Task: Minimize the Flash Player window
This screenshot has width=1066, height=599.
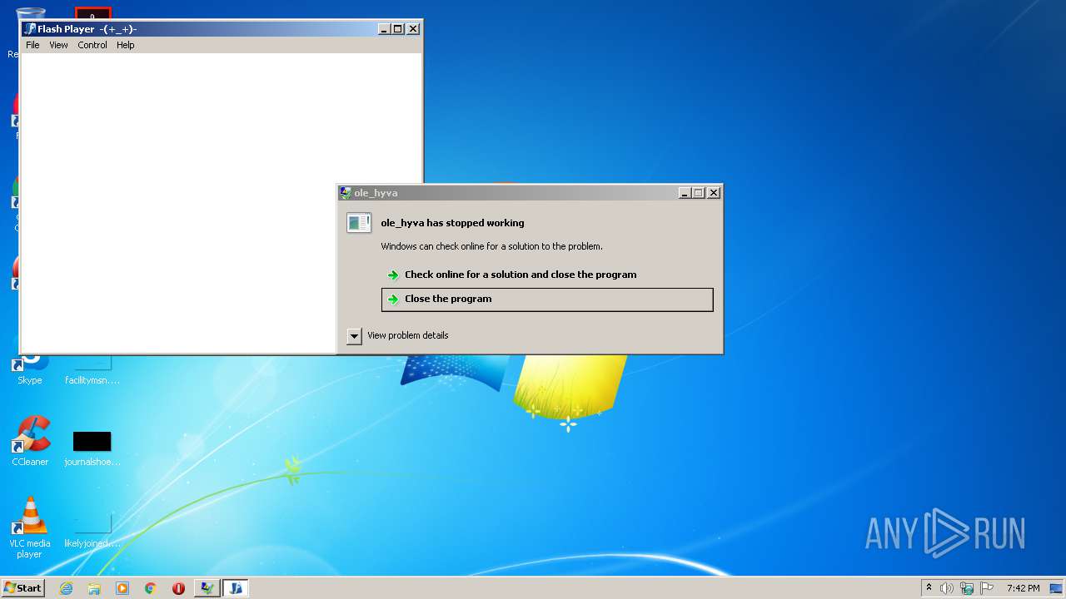Action: click(x=384, y=29)
